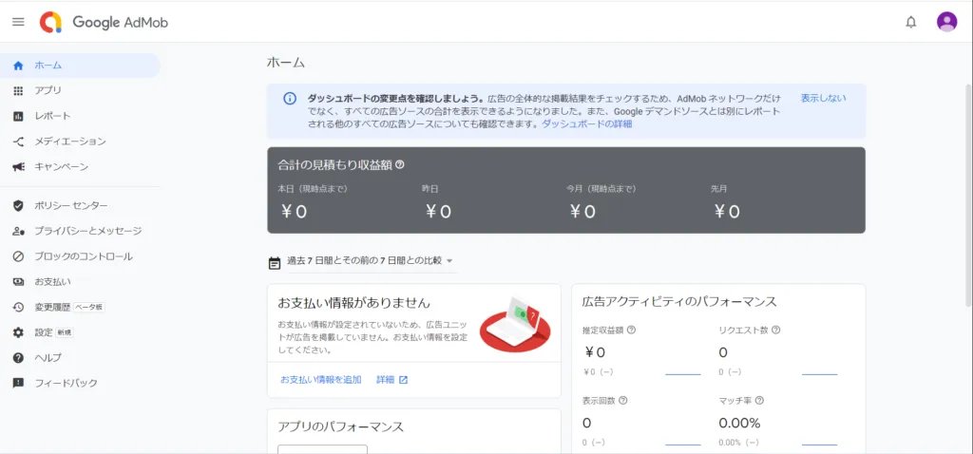Click the ヘルプ question mark icon

pyautogui.click(x=18, y=358)
